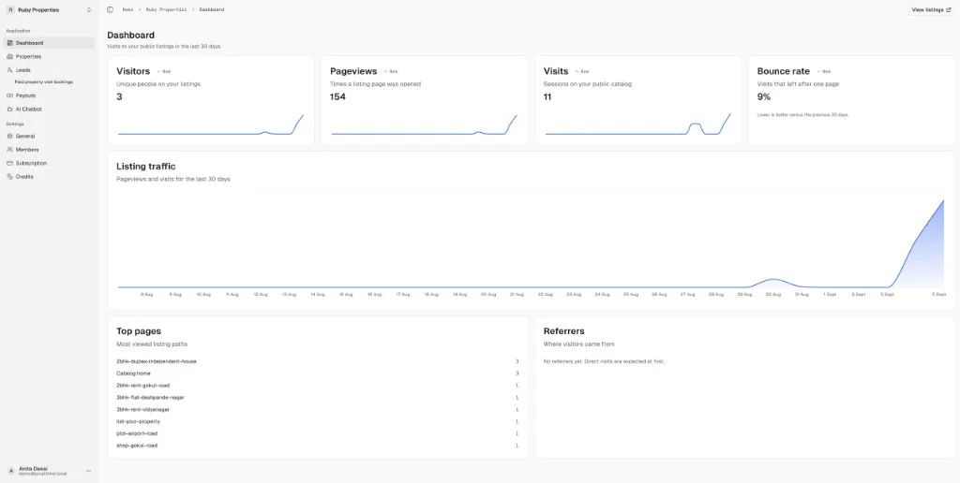The width and height of the screenshot is (960, 483).
Task: Open the Subscription settings icon
Action: 9,163
